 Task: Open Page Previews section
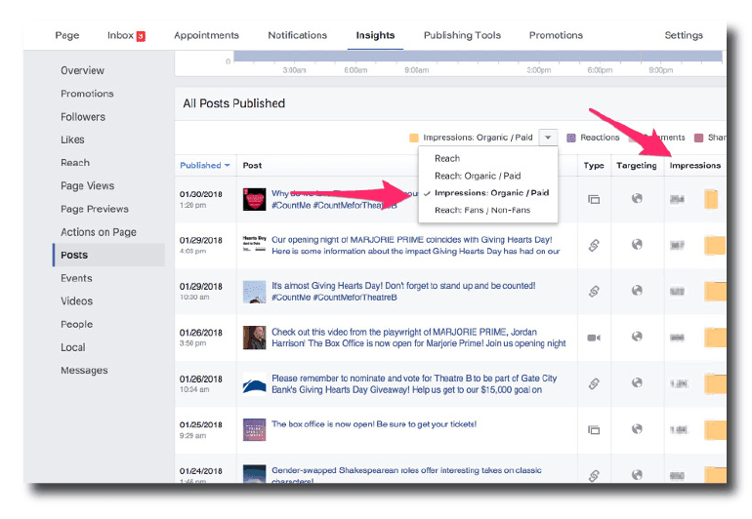pos(95,209)
